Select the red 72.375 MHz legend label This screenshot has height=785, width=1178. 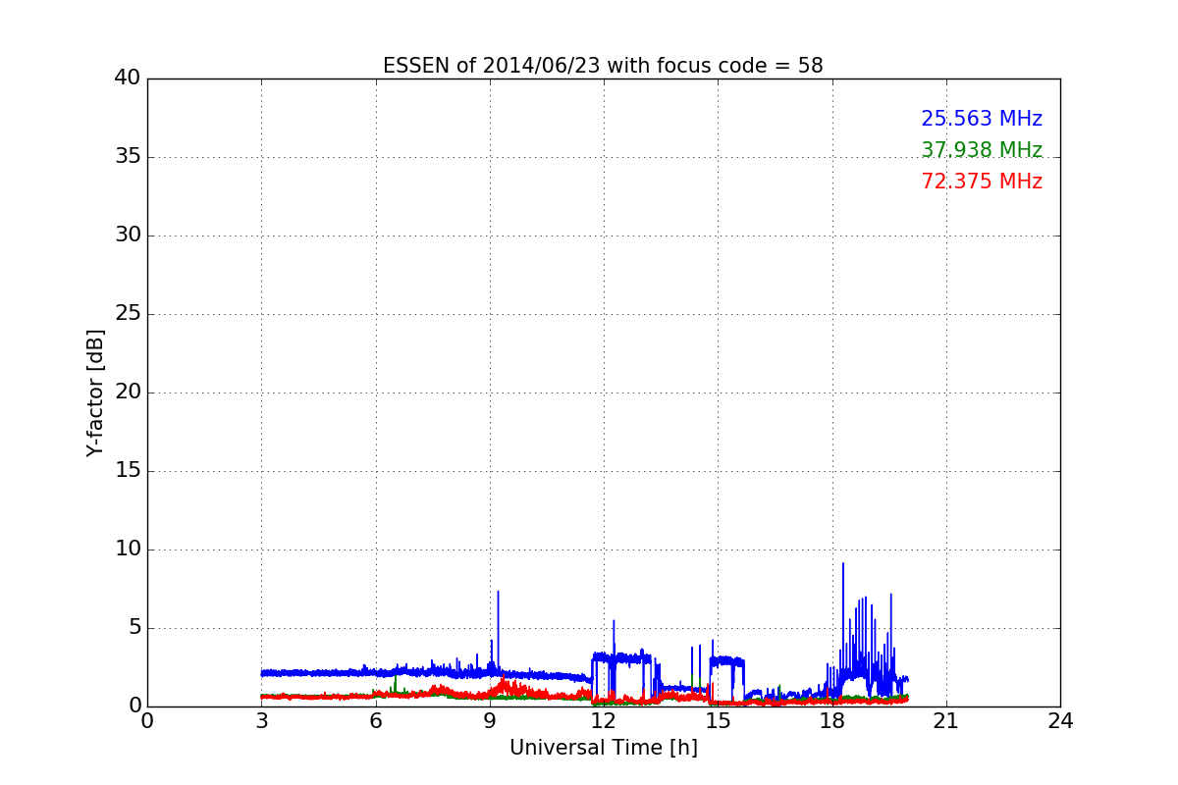coord(982,182)
